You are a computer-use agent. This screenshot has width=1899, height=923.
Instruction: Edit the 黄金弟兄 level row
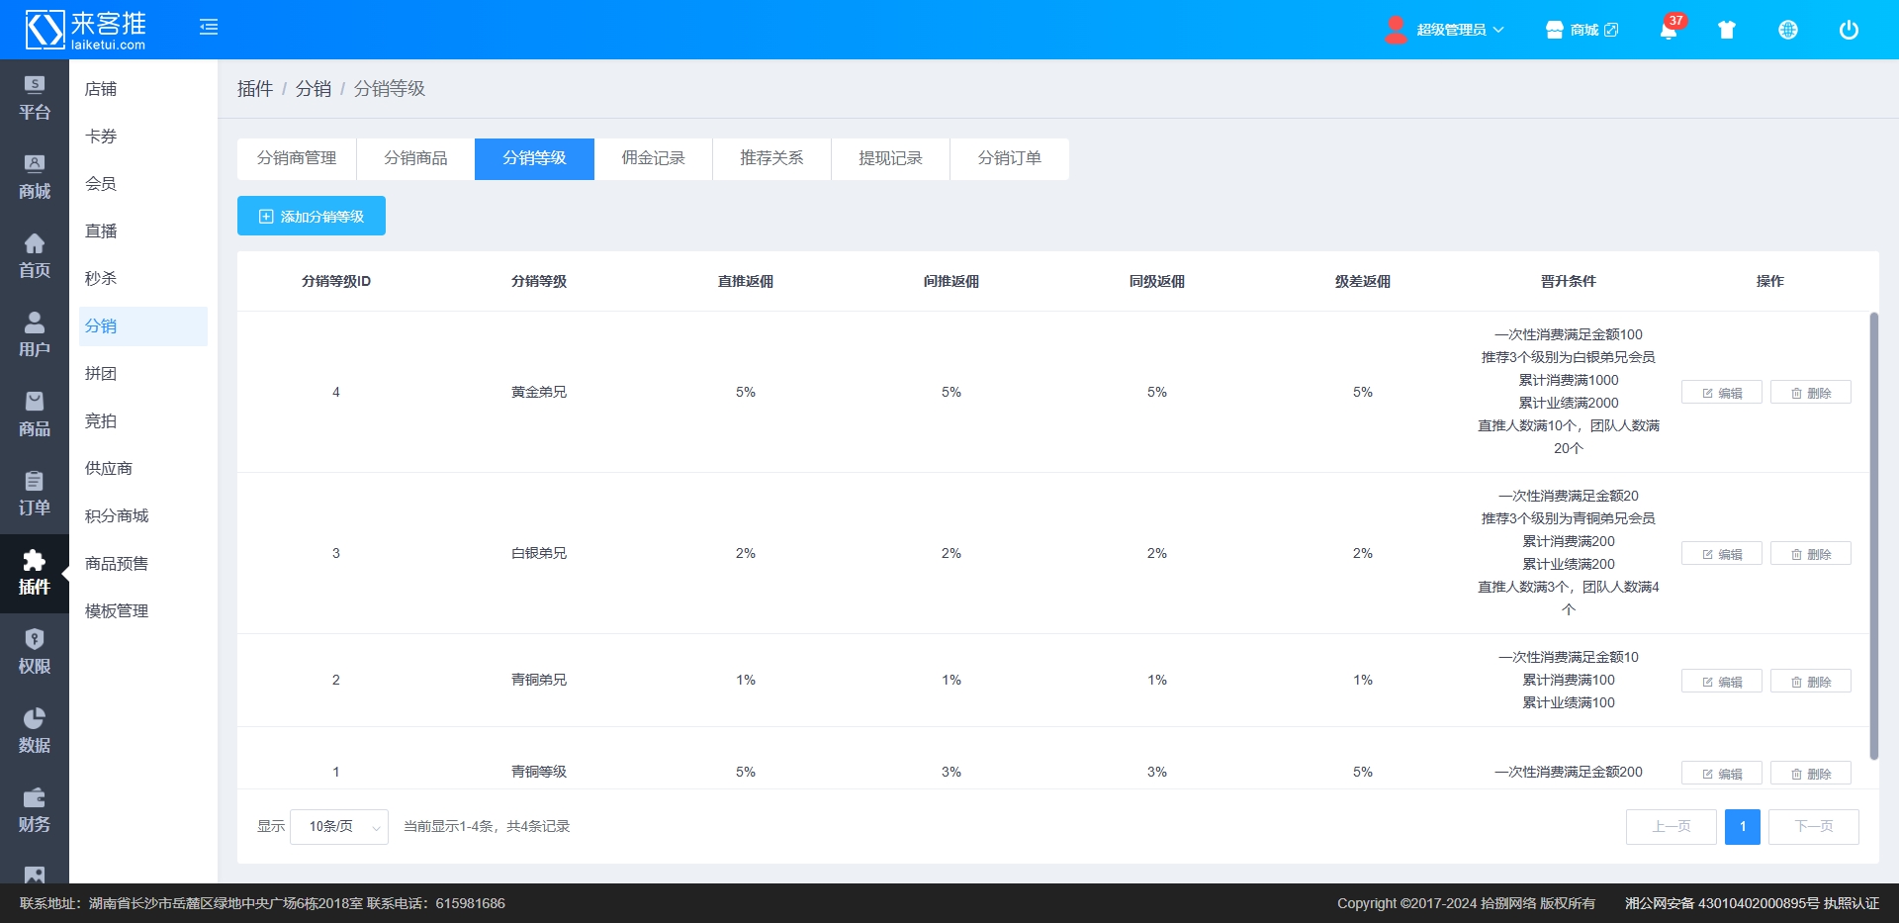coord(1721,393)
